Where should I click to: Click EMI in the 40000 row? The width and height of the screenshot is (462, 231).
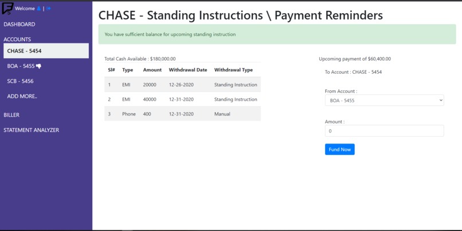click(126, 99)
